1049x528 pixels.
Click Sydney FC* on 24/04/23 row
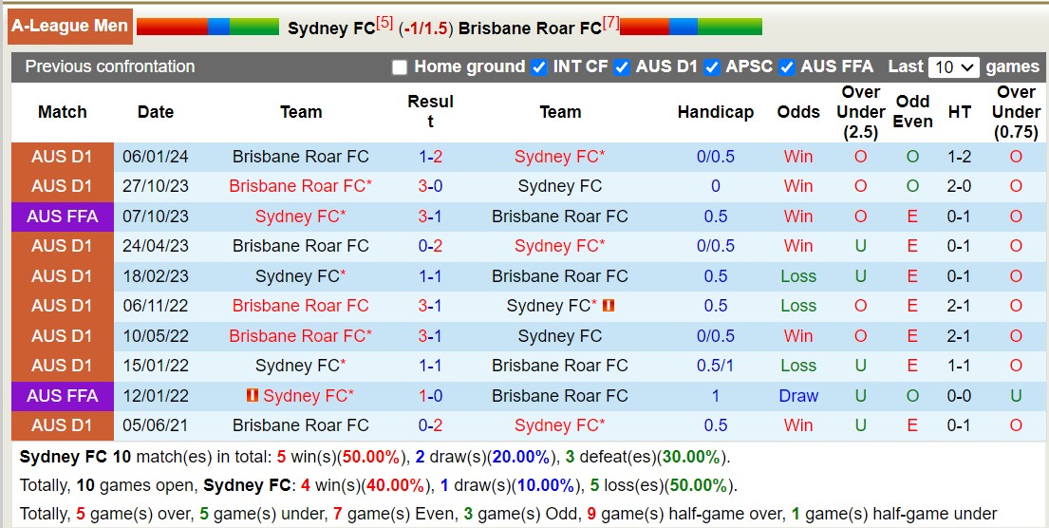[x=559, y=246]
